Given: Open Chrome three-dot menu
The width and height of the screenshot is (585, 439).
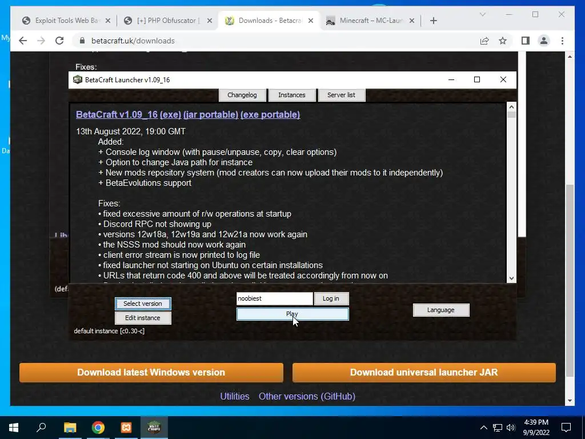Looking at the screenshot, I should [x=562, y=41].
